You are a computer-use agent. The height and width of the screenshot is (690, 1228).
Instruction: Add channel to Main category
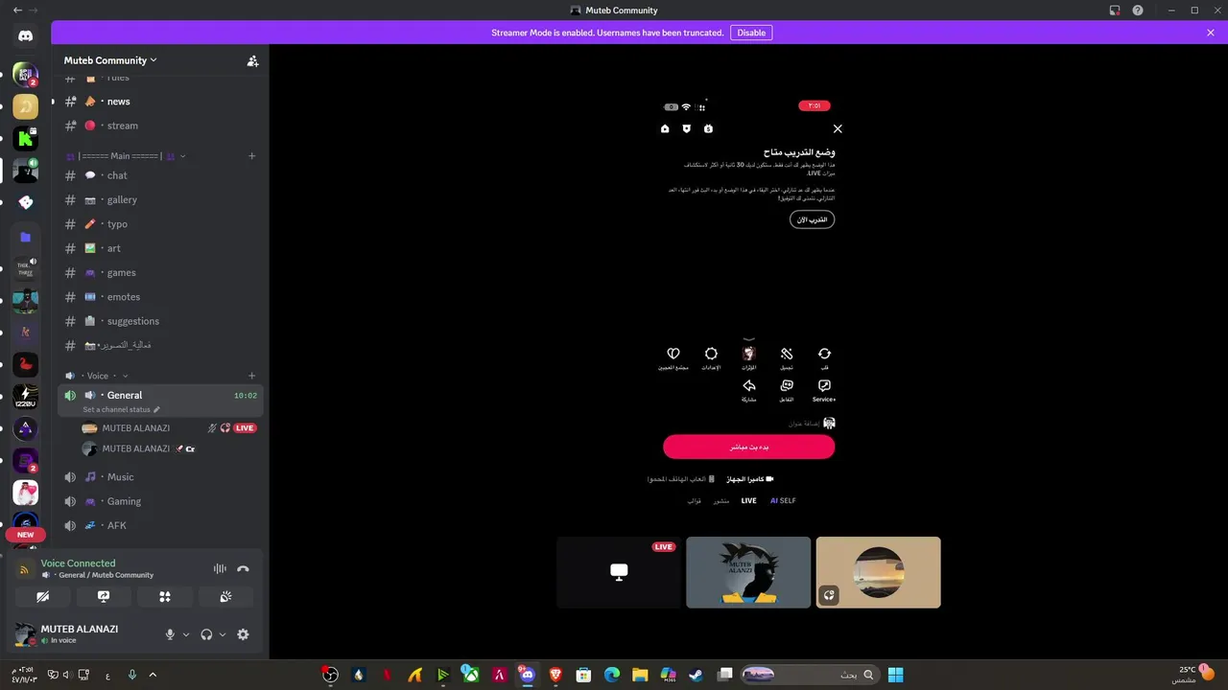tap(252, 156)
